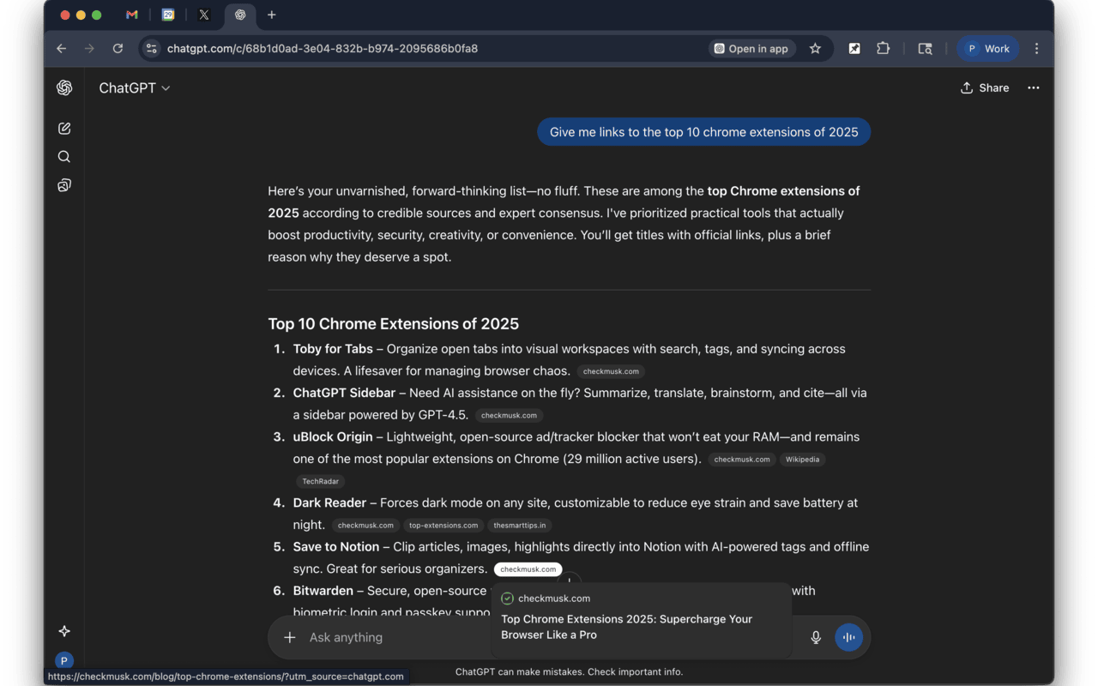This screenshot has height=686, width=1098.
Task: Go back to the previous page
Action: (x=61, y=49)
